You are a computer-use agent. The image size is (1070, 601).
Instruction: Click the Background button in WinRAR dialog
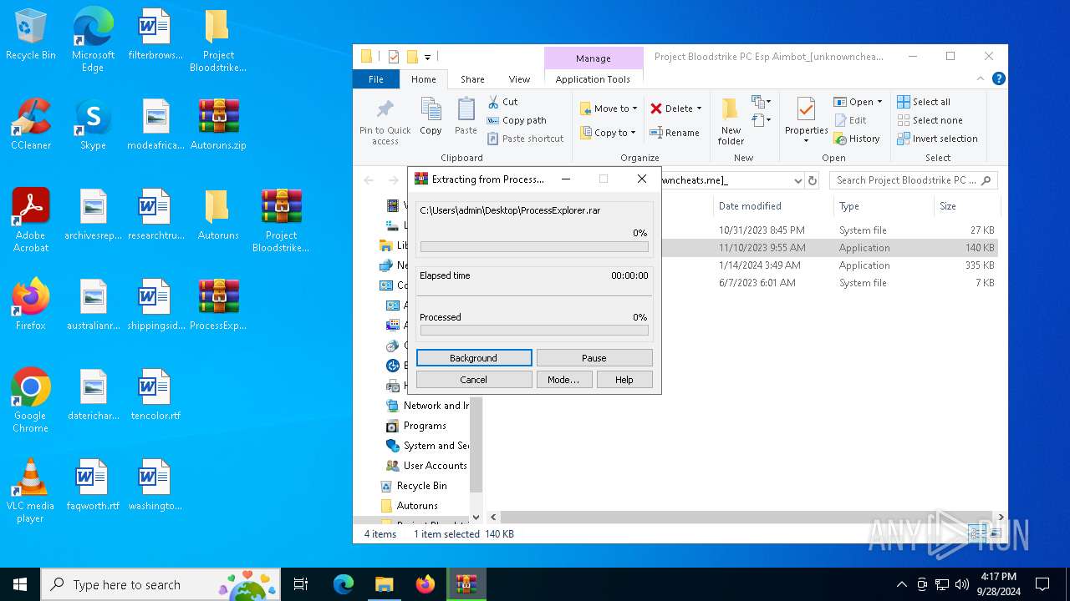pos(474,358)
